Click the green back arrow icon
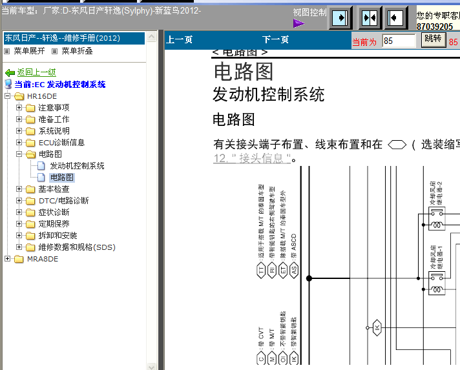Screen dimensions: 460x370 (10, 72)
